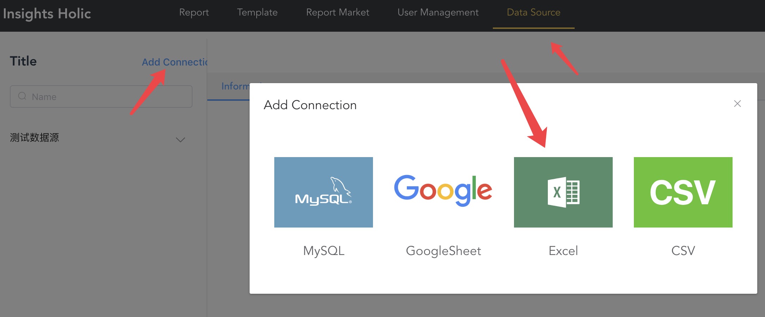Open the Template menu
765x317 pixels.
tap(257, 12)
